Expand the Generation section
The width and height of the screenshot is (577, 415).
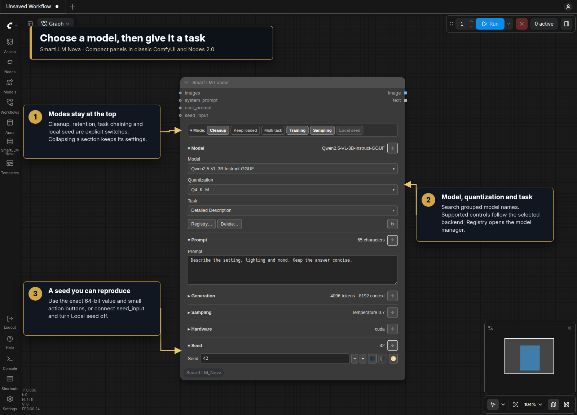click(201, 296)
